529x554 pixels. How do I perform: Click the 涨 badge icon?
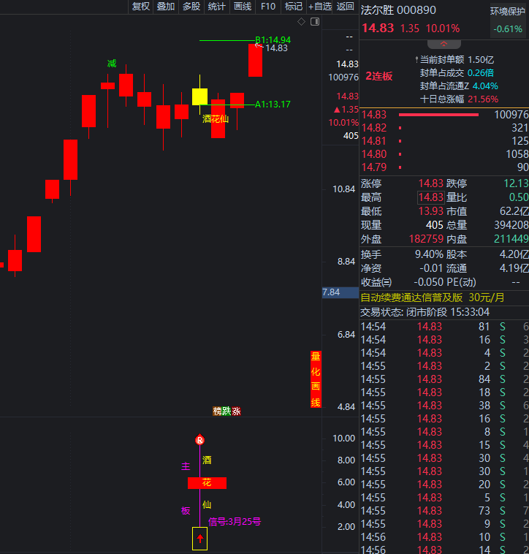coord(236,411)
